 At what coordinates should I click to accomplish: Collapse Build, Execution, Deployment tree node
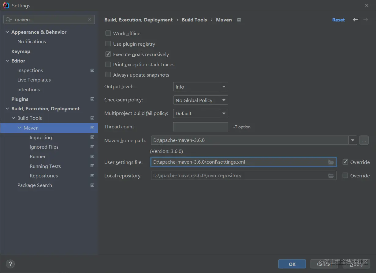click(7, 108)
